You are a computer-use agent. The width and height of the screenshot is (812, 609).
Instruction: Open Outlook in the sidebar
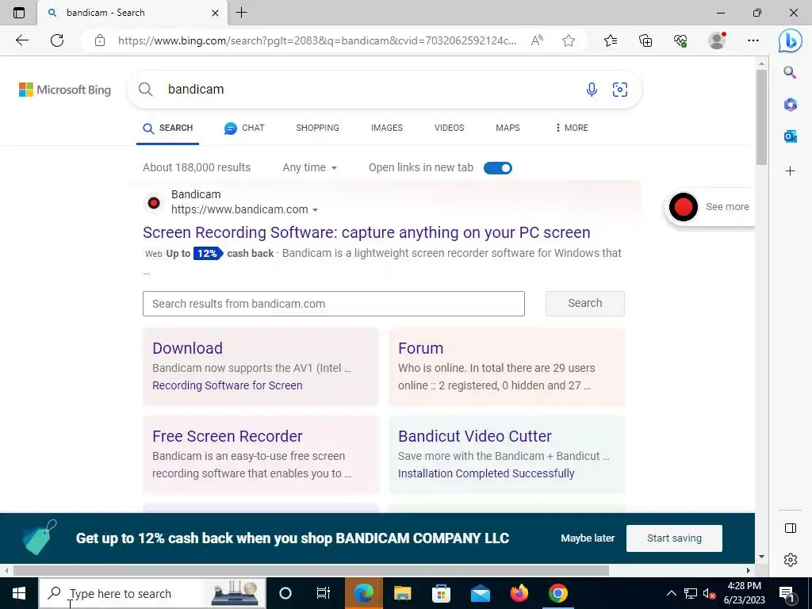tap(791, 136)
